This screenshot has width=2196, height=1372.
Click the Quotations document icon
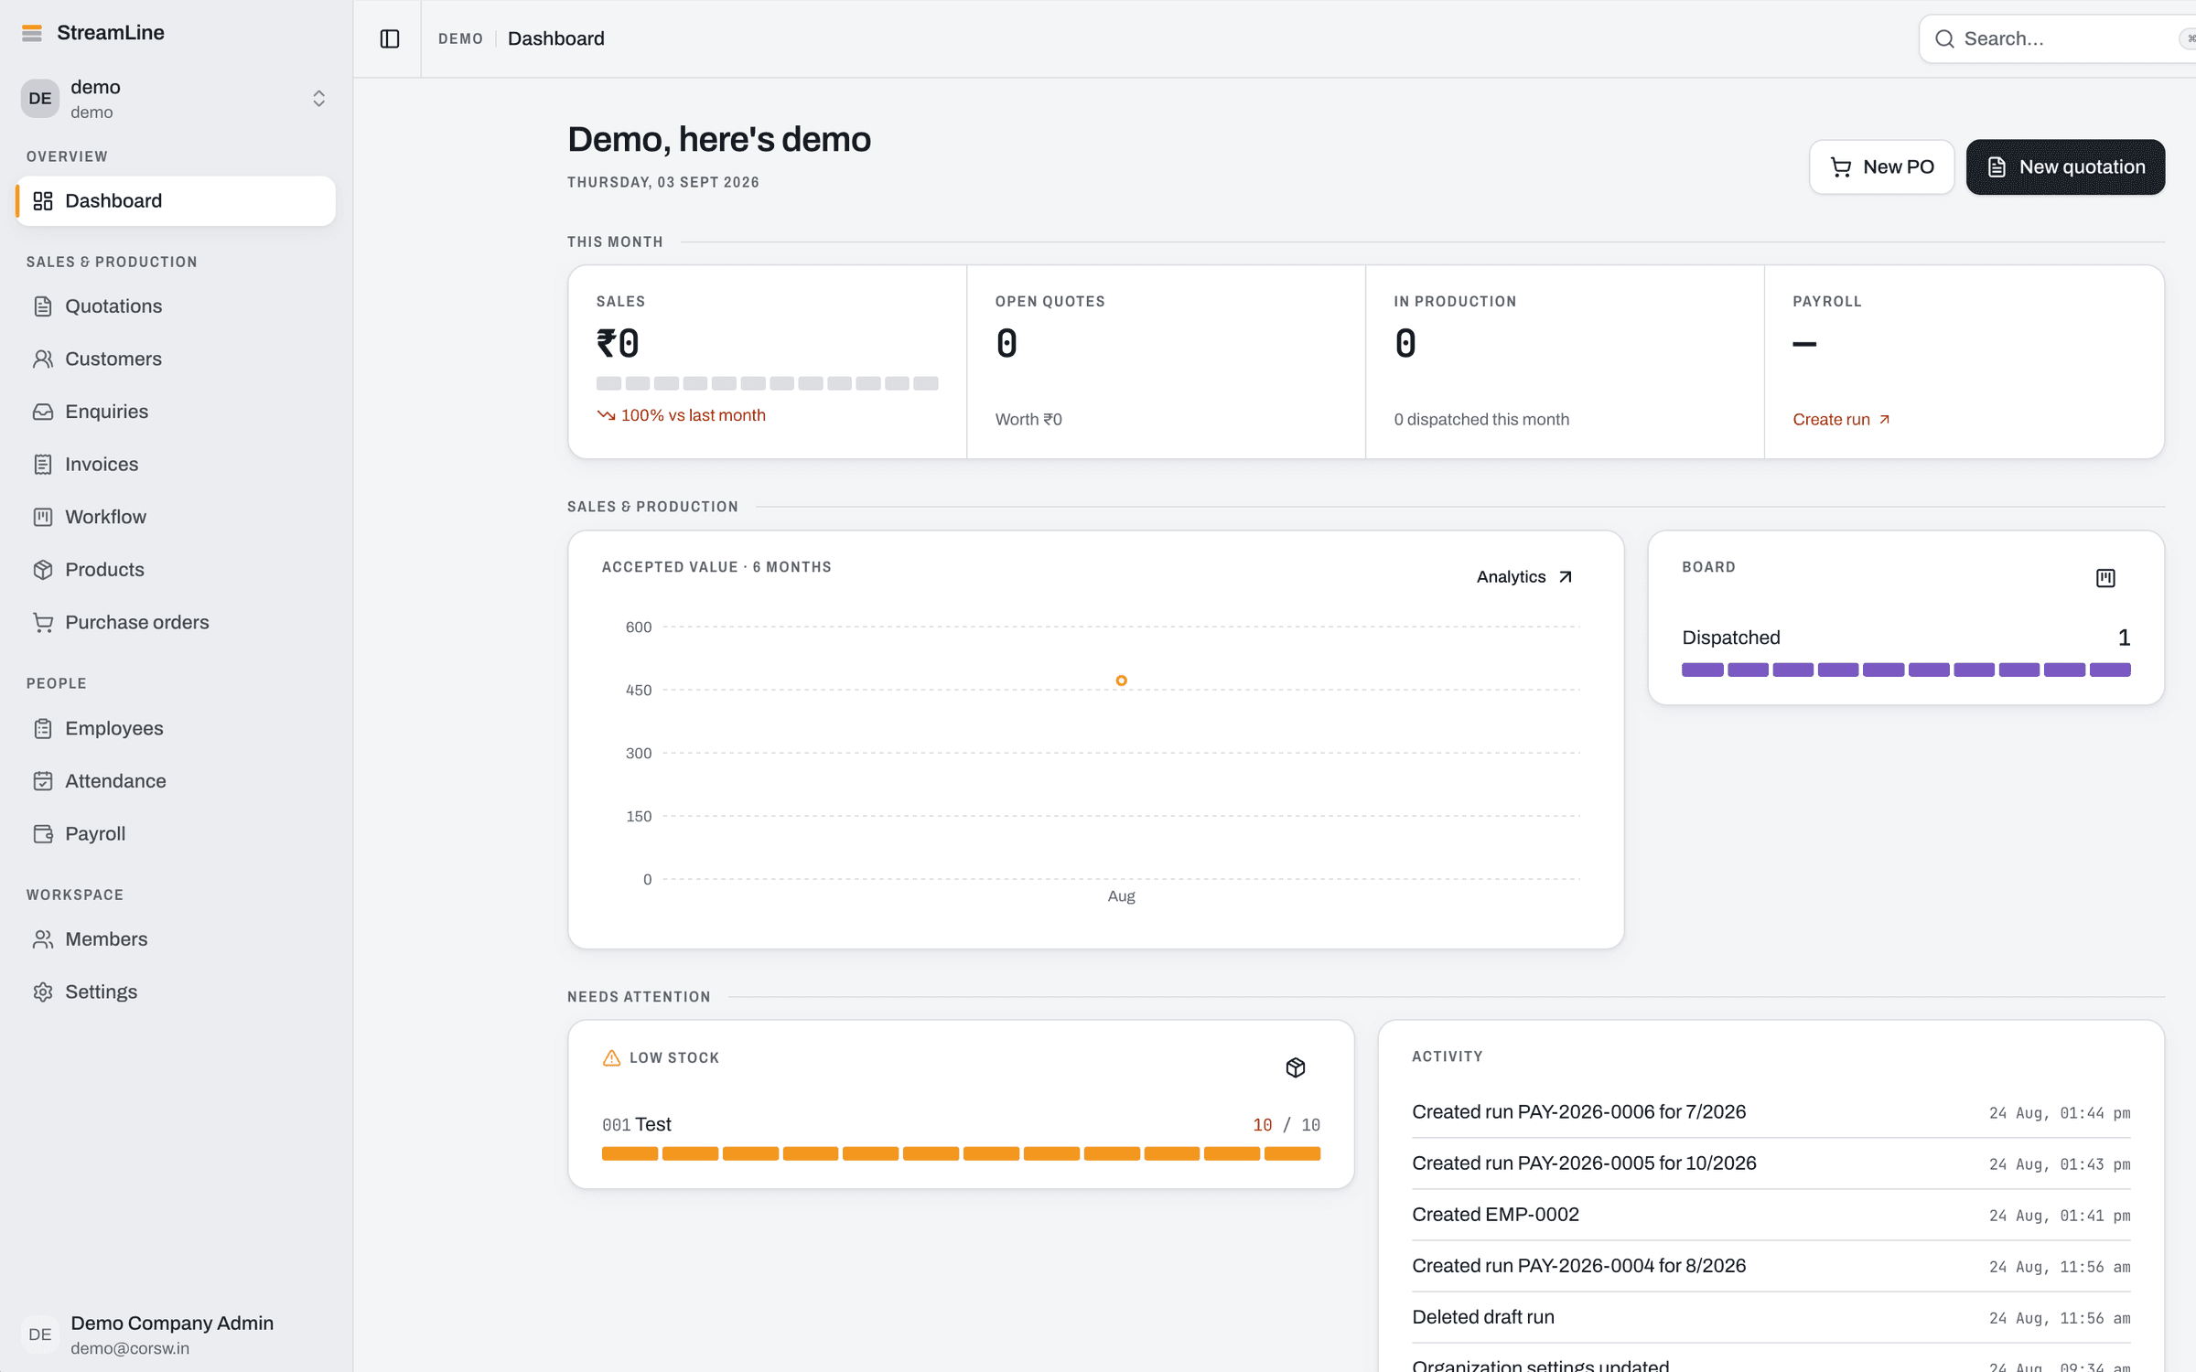coord(43,306)
